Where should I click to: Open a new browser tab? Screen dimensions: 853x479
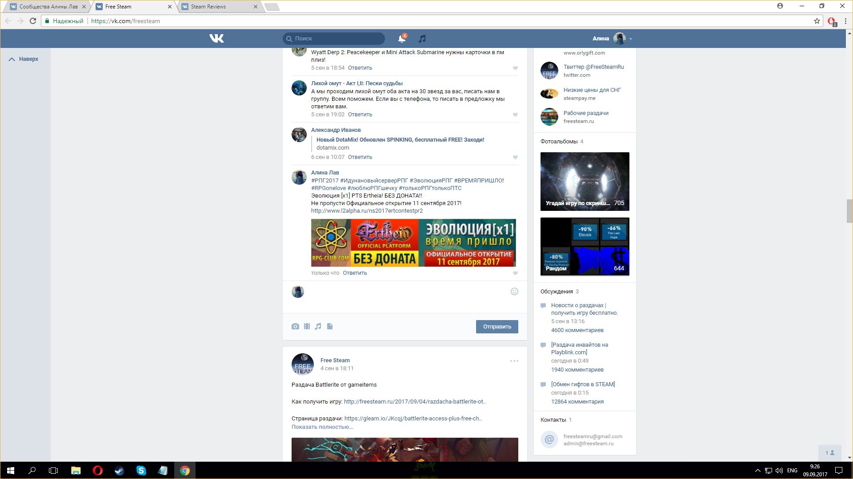click(x=272, y=7)
